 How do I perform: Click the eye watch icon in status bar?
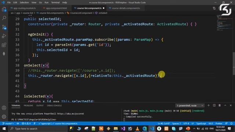click(18, 124)
